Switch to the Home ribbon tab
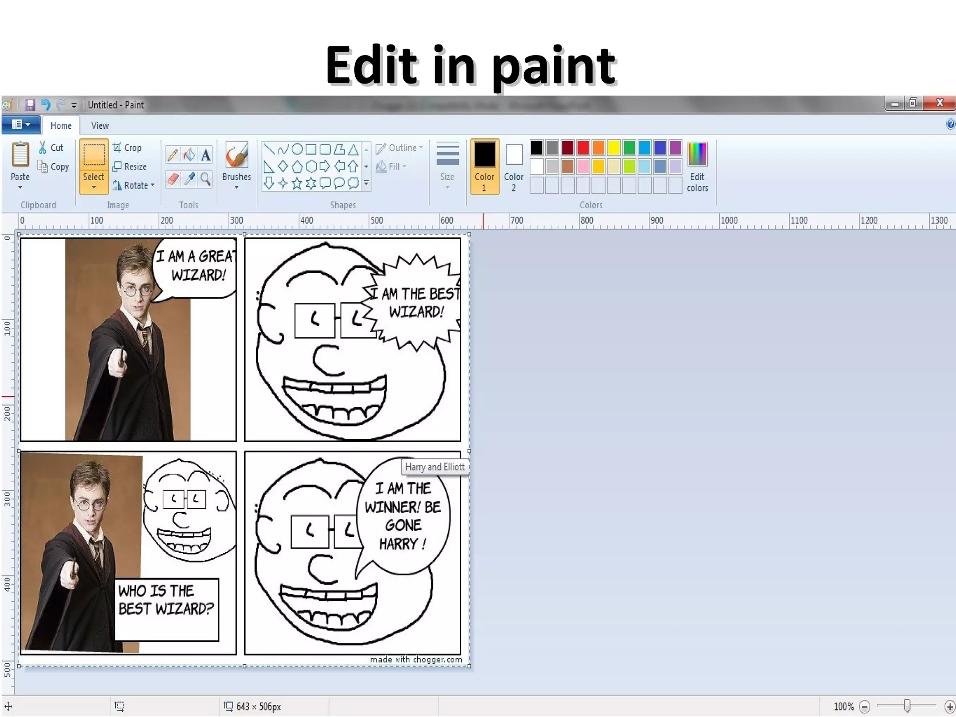This screenshot has width=956, height=717. (x=61, y=126)
